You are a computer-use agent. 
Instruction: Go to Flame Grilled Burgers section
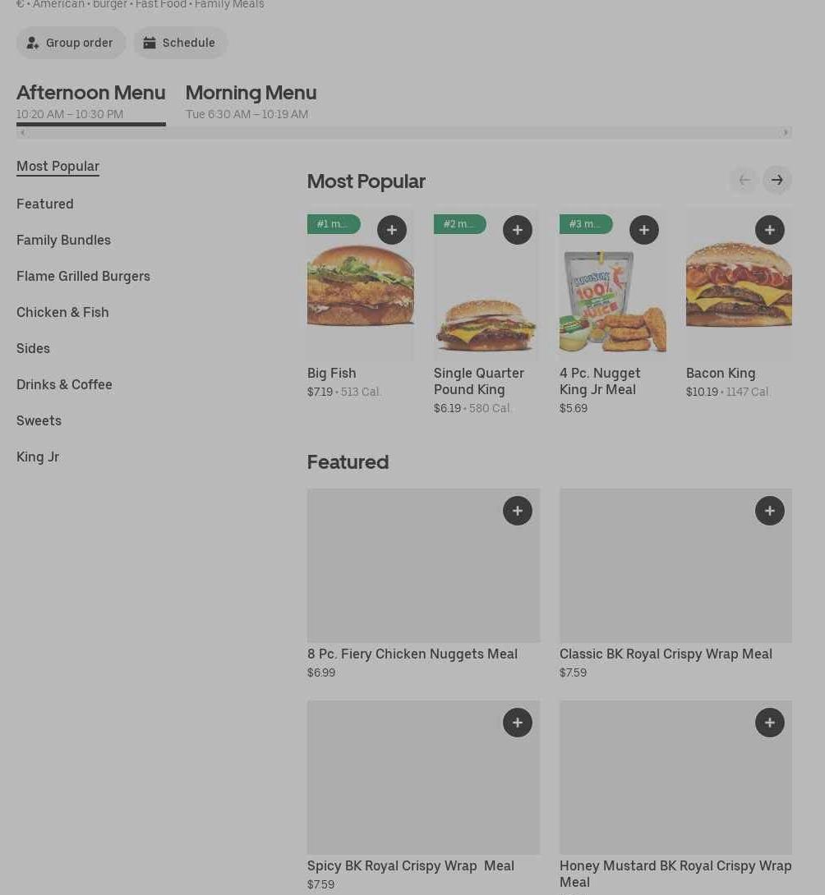tap(83, 276)
